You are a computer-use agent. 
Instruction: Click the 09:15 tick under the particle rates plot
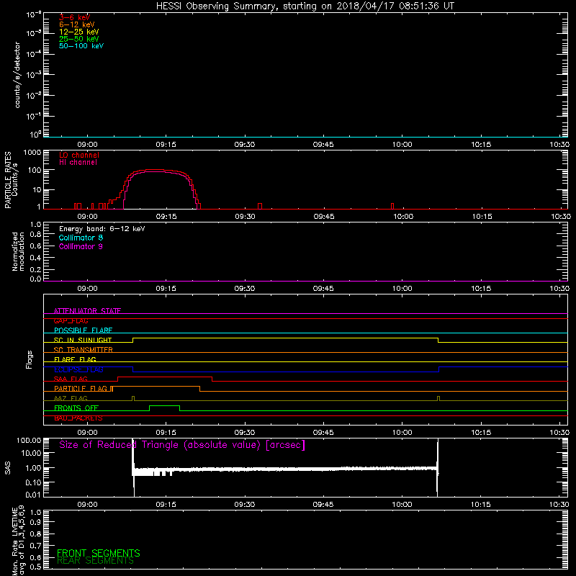tap(166, 217)
